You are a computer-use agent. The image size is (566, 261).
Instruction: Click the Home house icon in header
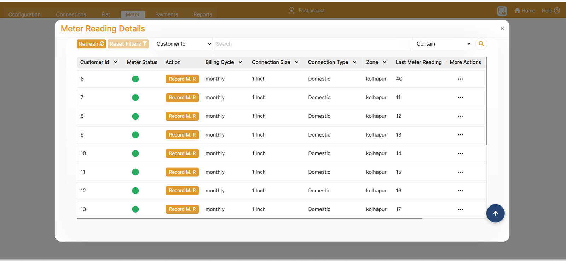pyautogui.click(x=517, y=11)
